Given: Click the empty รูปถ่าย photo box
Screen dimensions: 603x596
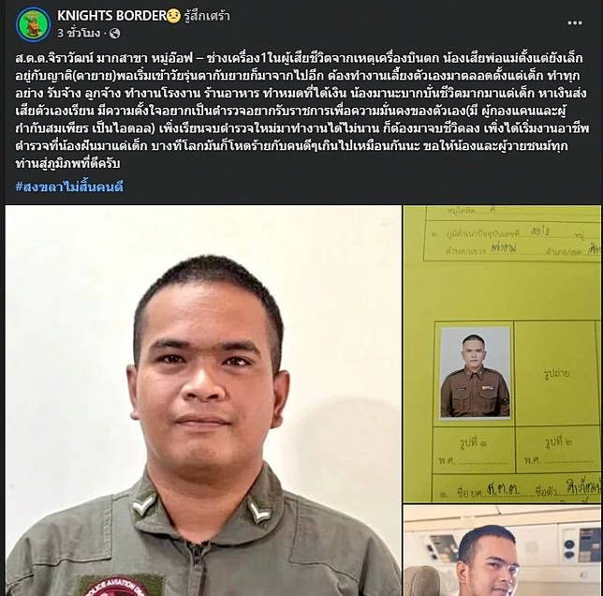Looking at the screenshot, I should pyautogui.click(x=556, y=373).
